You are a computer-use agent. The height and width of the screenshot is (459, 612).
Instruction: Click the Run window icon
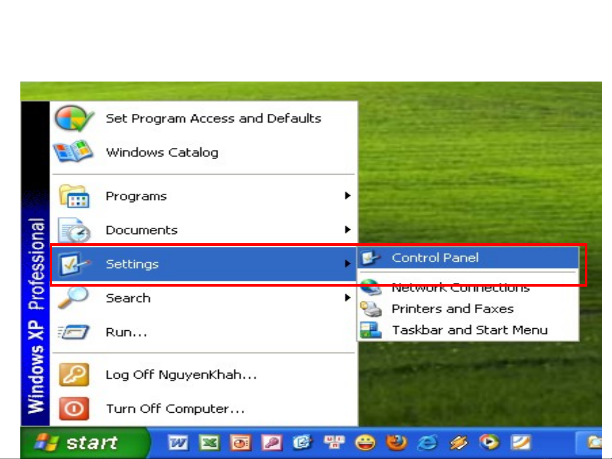tap(74, 332)
